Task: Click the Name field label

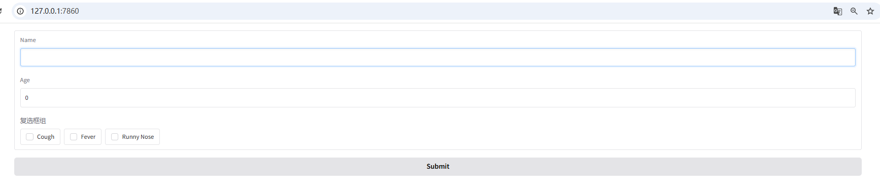Action: point(28,40)
